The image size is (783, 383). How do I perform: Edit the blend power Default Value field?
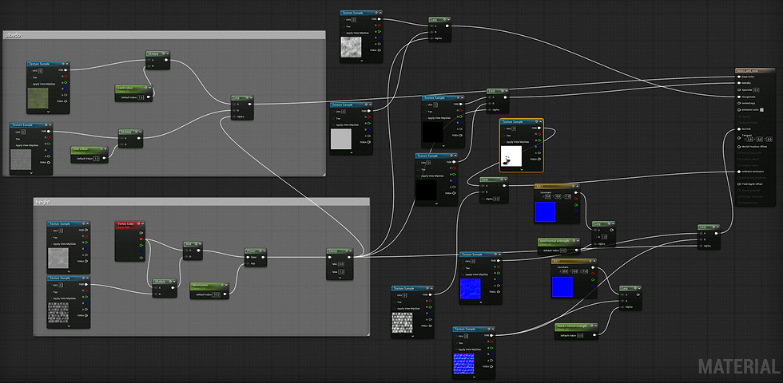click(217, 294)
